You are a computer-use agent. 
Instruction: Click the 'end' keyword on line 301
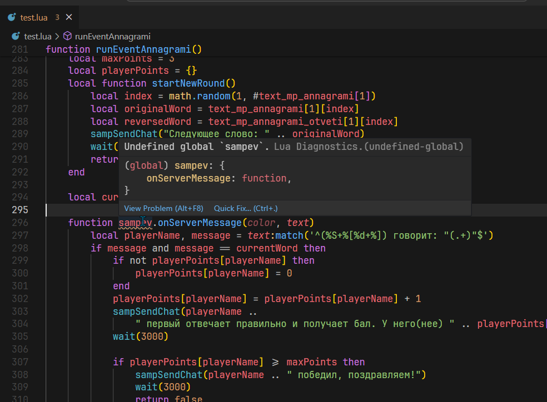click(121, 286)
